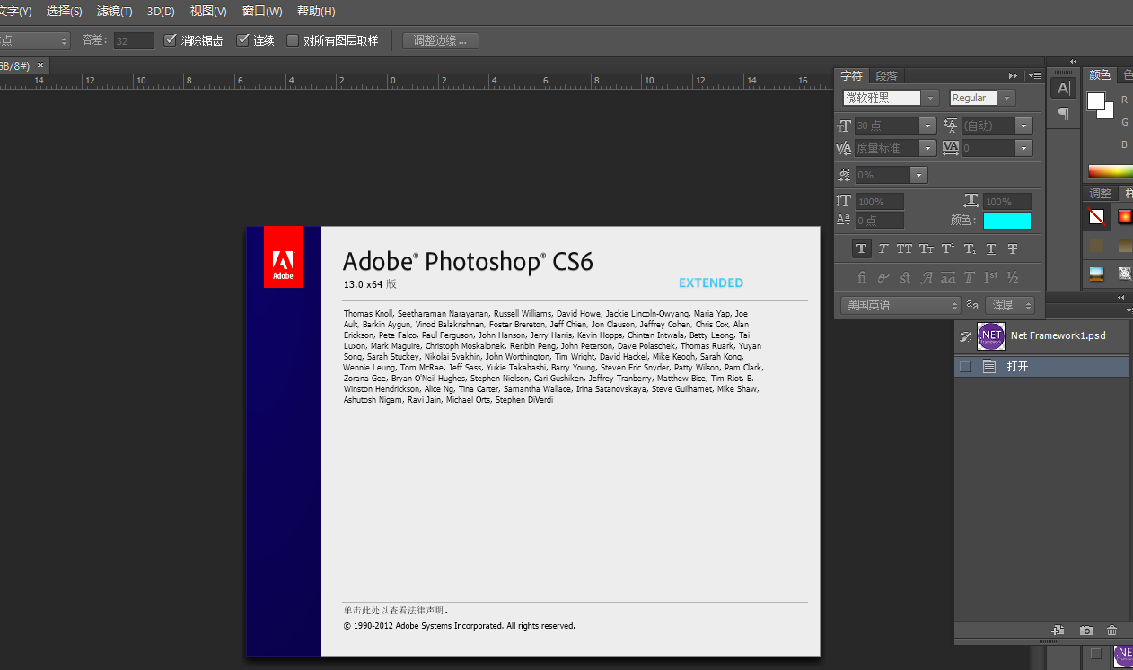Open 窗口(W) menu
The width and height of the screenshot is (1133, 670).
click(262, 11)
